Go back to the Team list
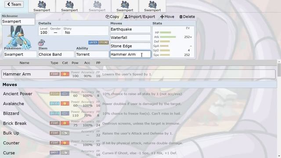This screenshot has width=281, height=158. (x=14, y=4)
